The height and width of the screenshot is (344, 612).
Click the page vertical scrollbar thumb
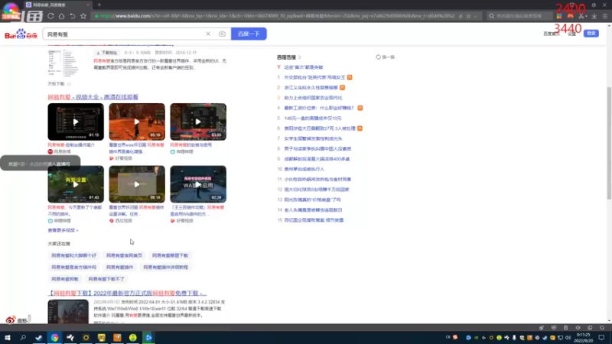[609, 142]
